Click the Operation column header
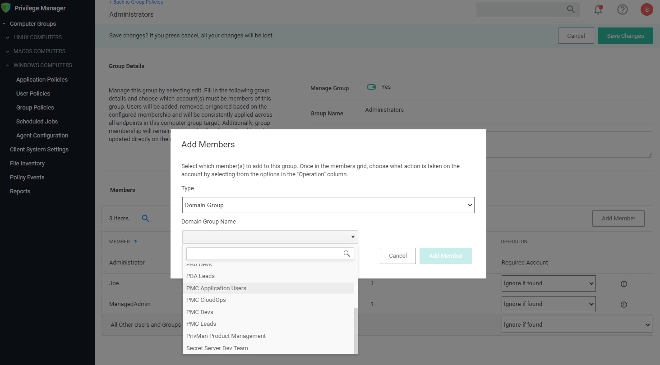This screenshot has height=365, width=660. (x=514, y=242)
